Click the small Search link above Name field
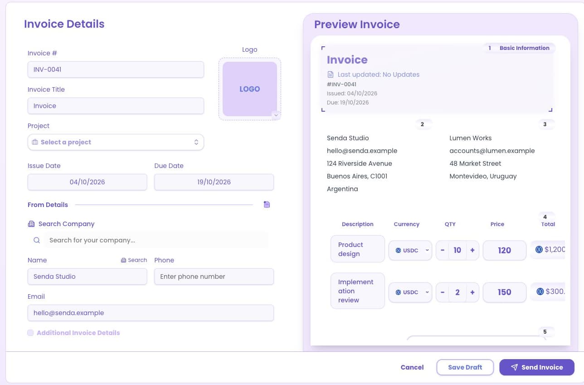Screen dimensions: 584x385 (x=134, y=260)
